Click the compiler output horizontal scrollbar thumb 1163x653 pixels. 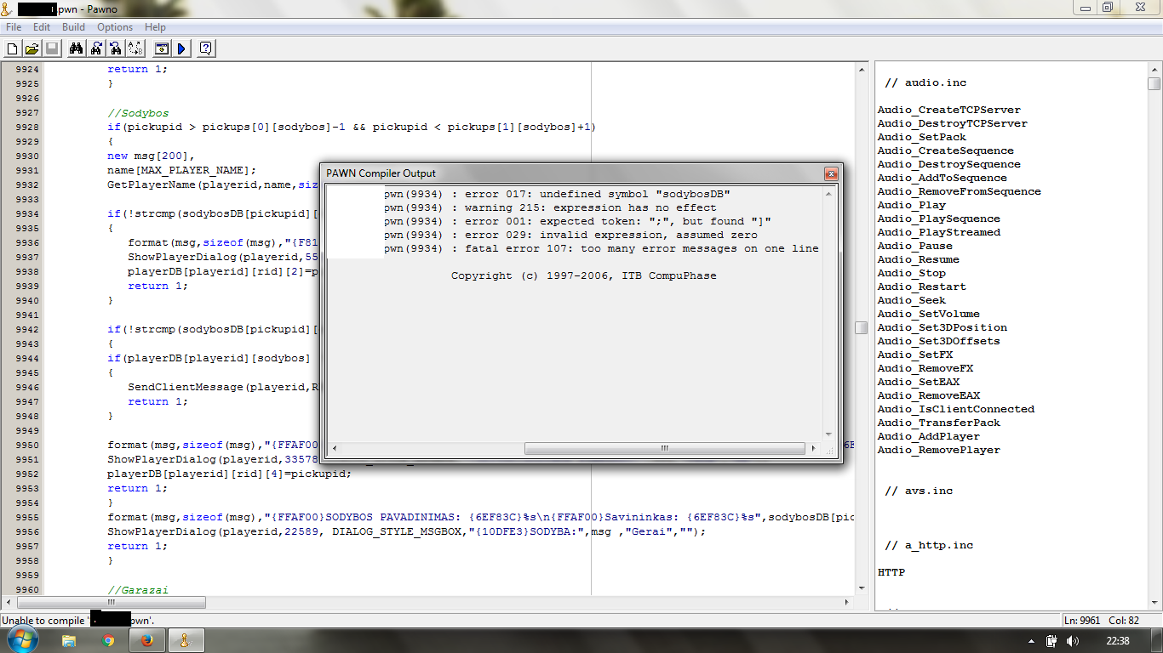click(664, 448)
